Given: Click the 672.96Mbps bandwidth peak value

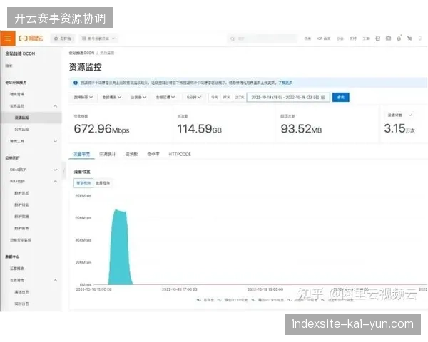Looking at the screenshot, I should tap(101, 129).
